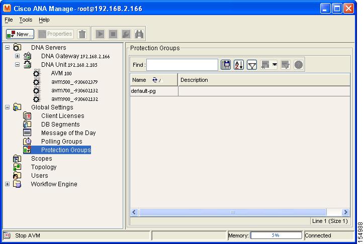Click the binoculars find icon

(x=139, y=34)
